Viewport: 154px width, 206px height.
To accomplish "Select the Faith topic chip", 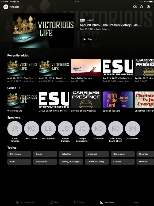I will pyautogui.click(x=19, y=161).
